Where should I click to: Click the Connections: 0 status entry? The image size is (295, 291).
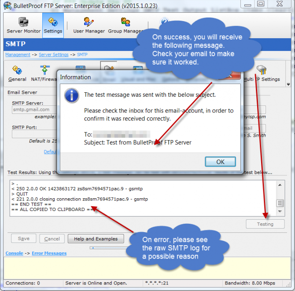pos(23,283)
